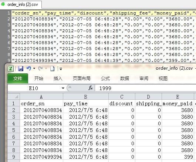This screenshot has width=196, height=162.
Task: Open the 文件 (File) tab
Action: pos(18,79)
